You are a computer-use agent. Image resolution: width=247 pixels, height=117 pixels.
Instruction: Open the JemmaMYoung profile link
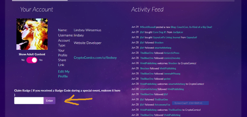pyautogui.click(x=172, y=74)
